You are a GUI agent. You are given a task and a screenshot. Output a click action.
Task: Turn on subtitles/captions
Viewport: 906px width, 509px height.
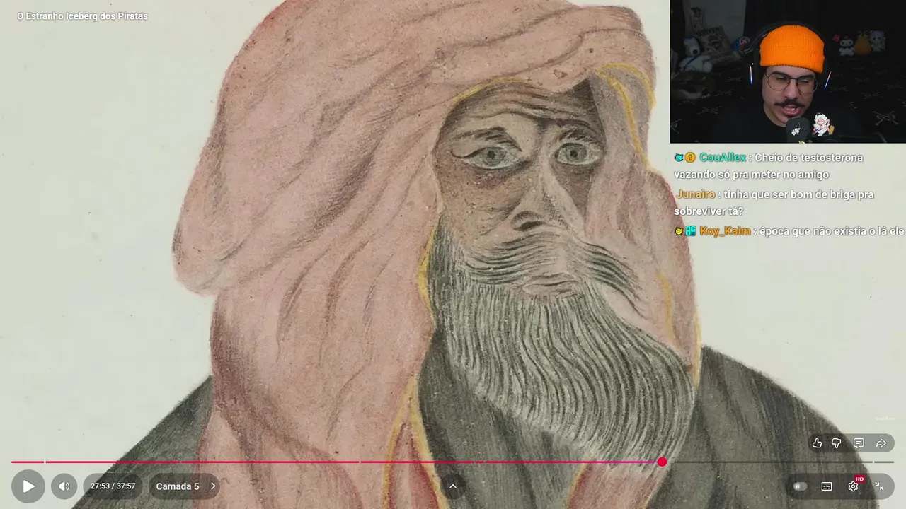827,486
